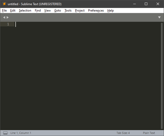Open the File menu

click(x=4, y=10)
